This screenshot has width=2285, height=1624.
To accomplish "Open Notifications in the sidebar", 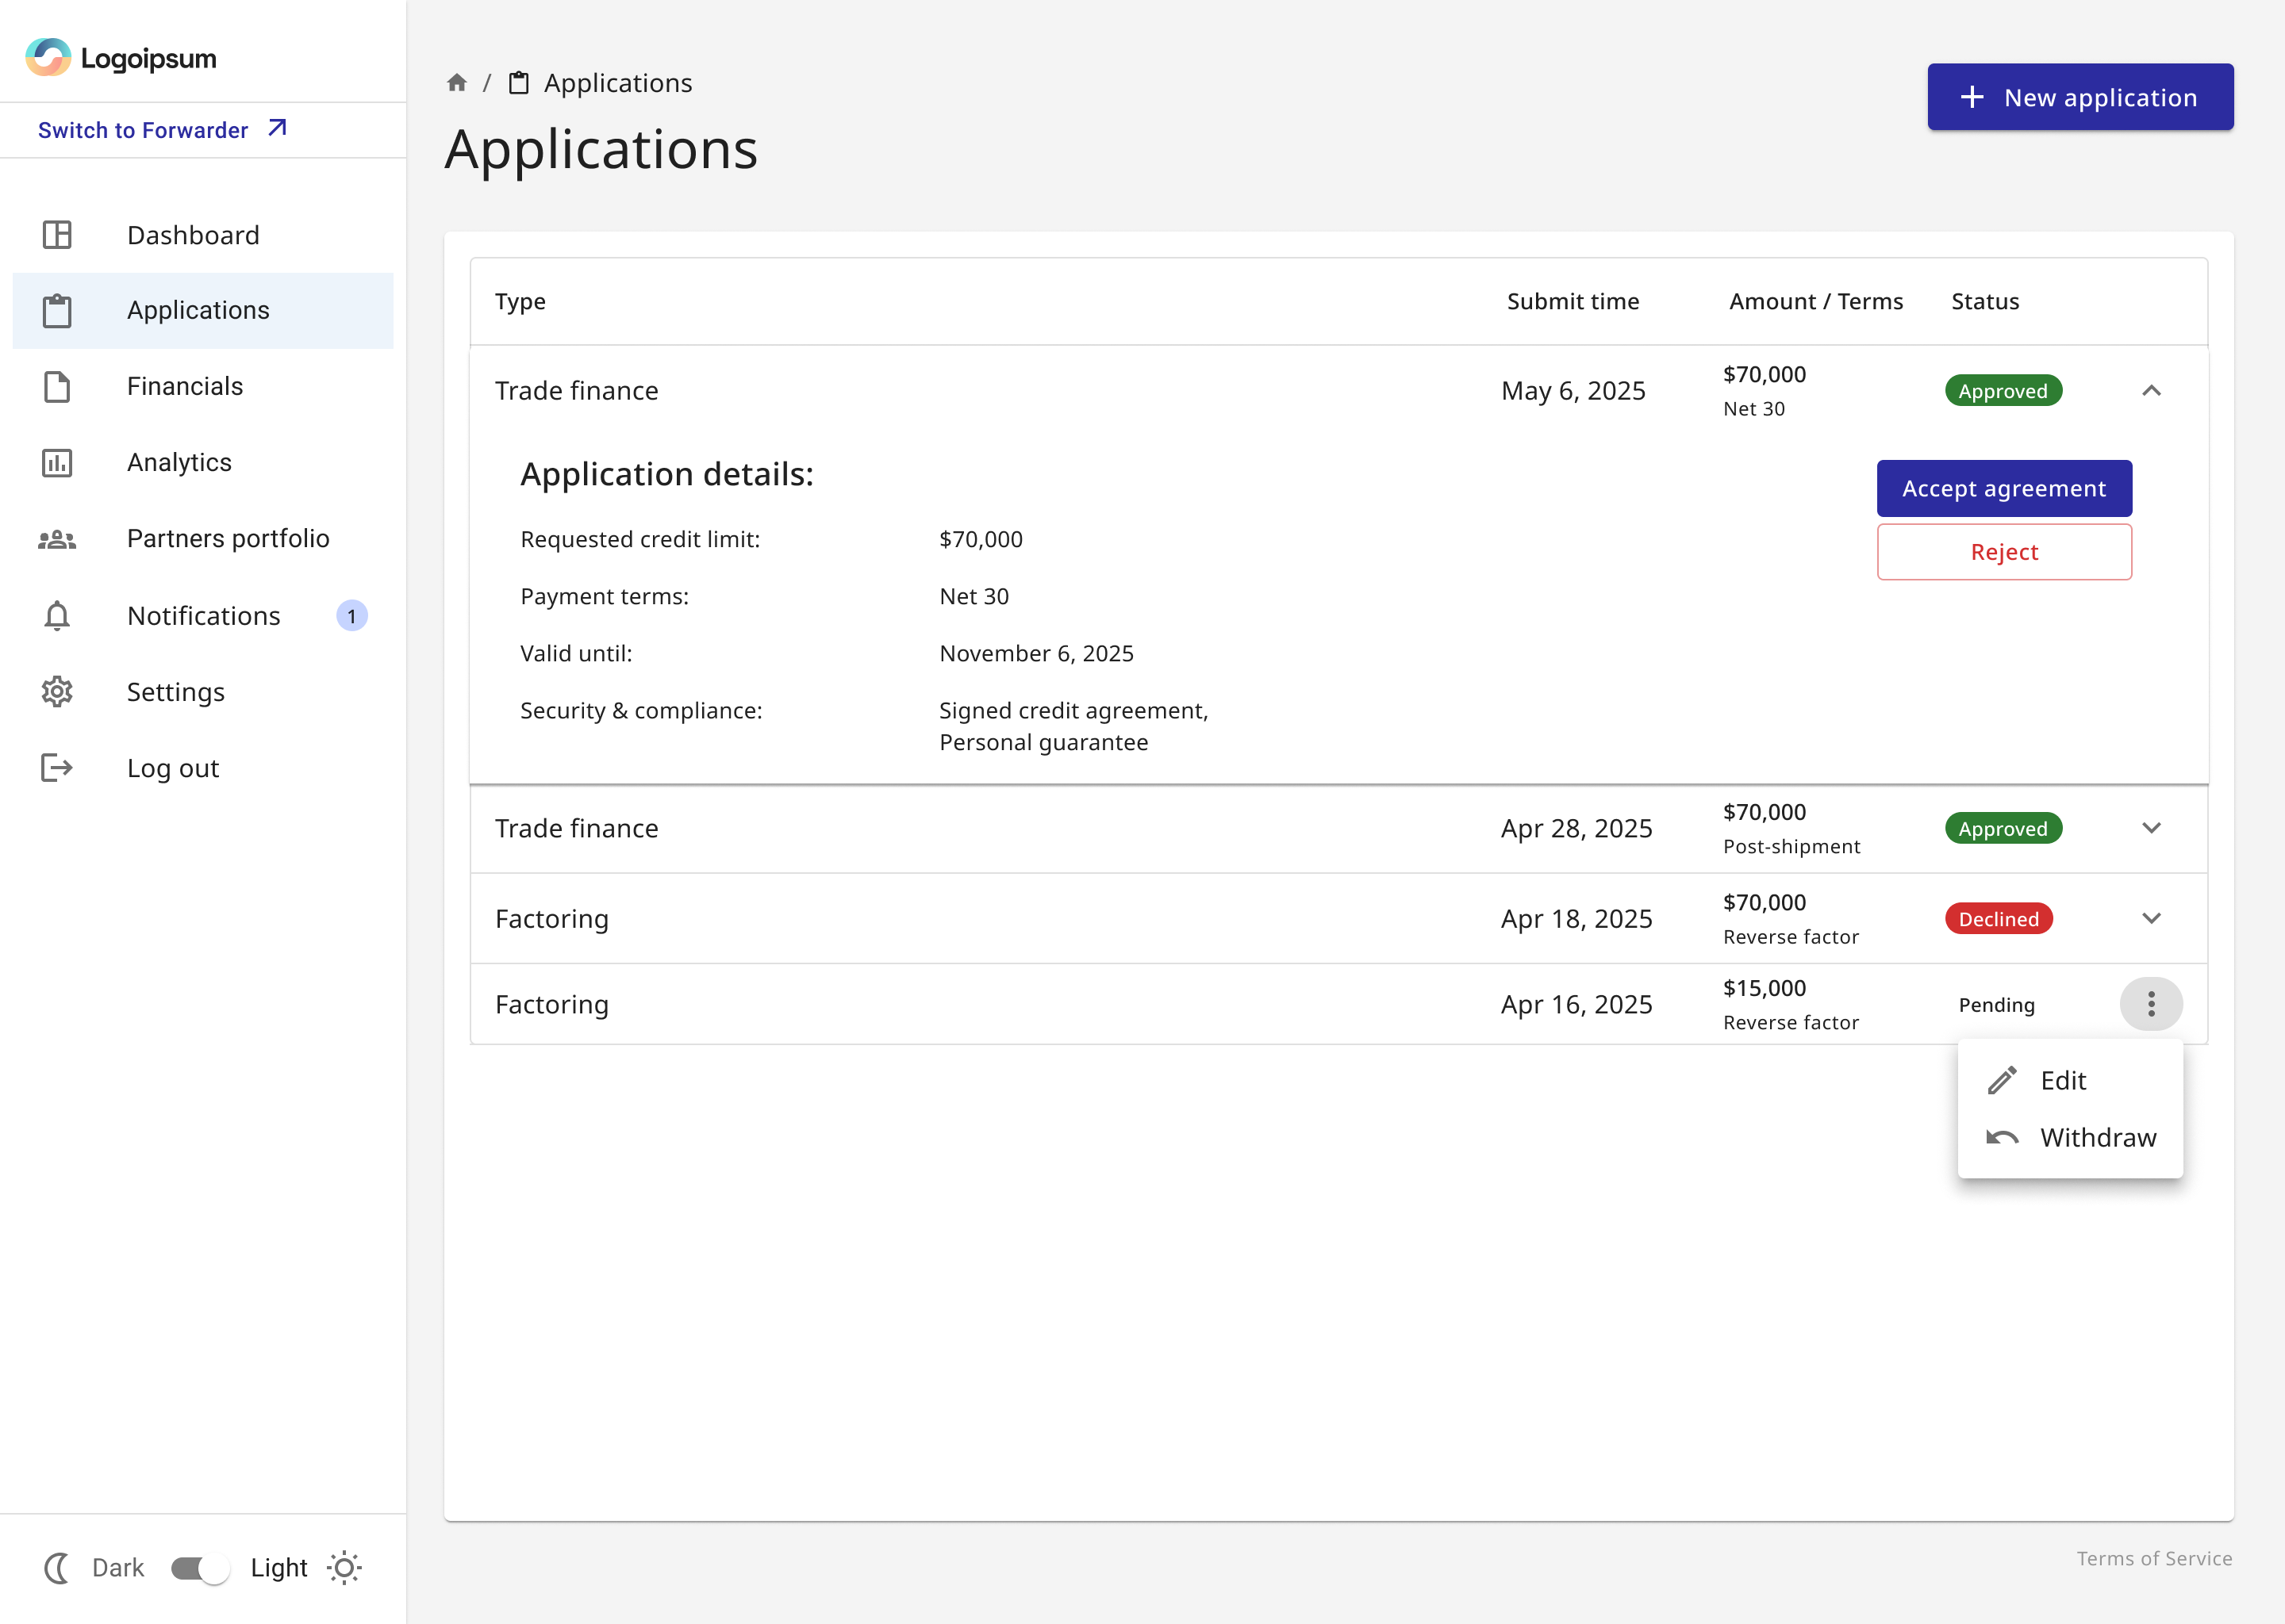I will pos(203,616).
